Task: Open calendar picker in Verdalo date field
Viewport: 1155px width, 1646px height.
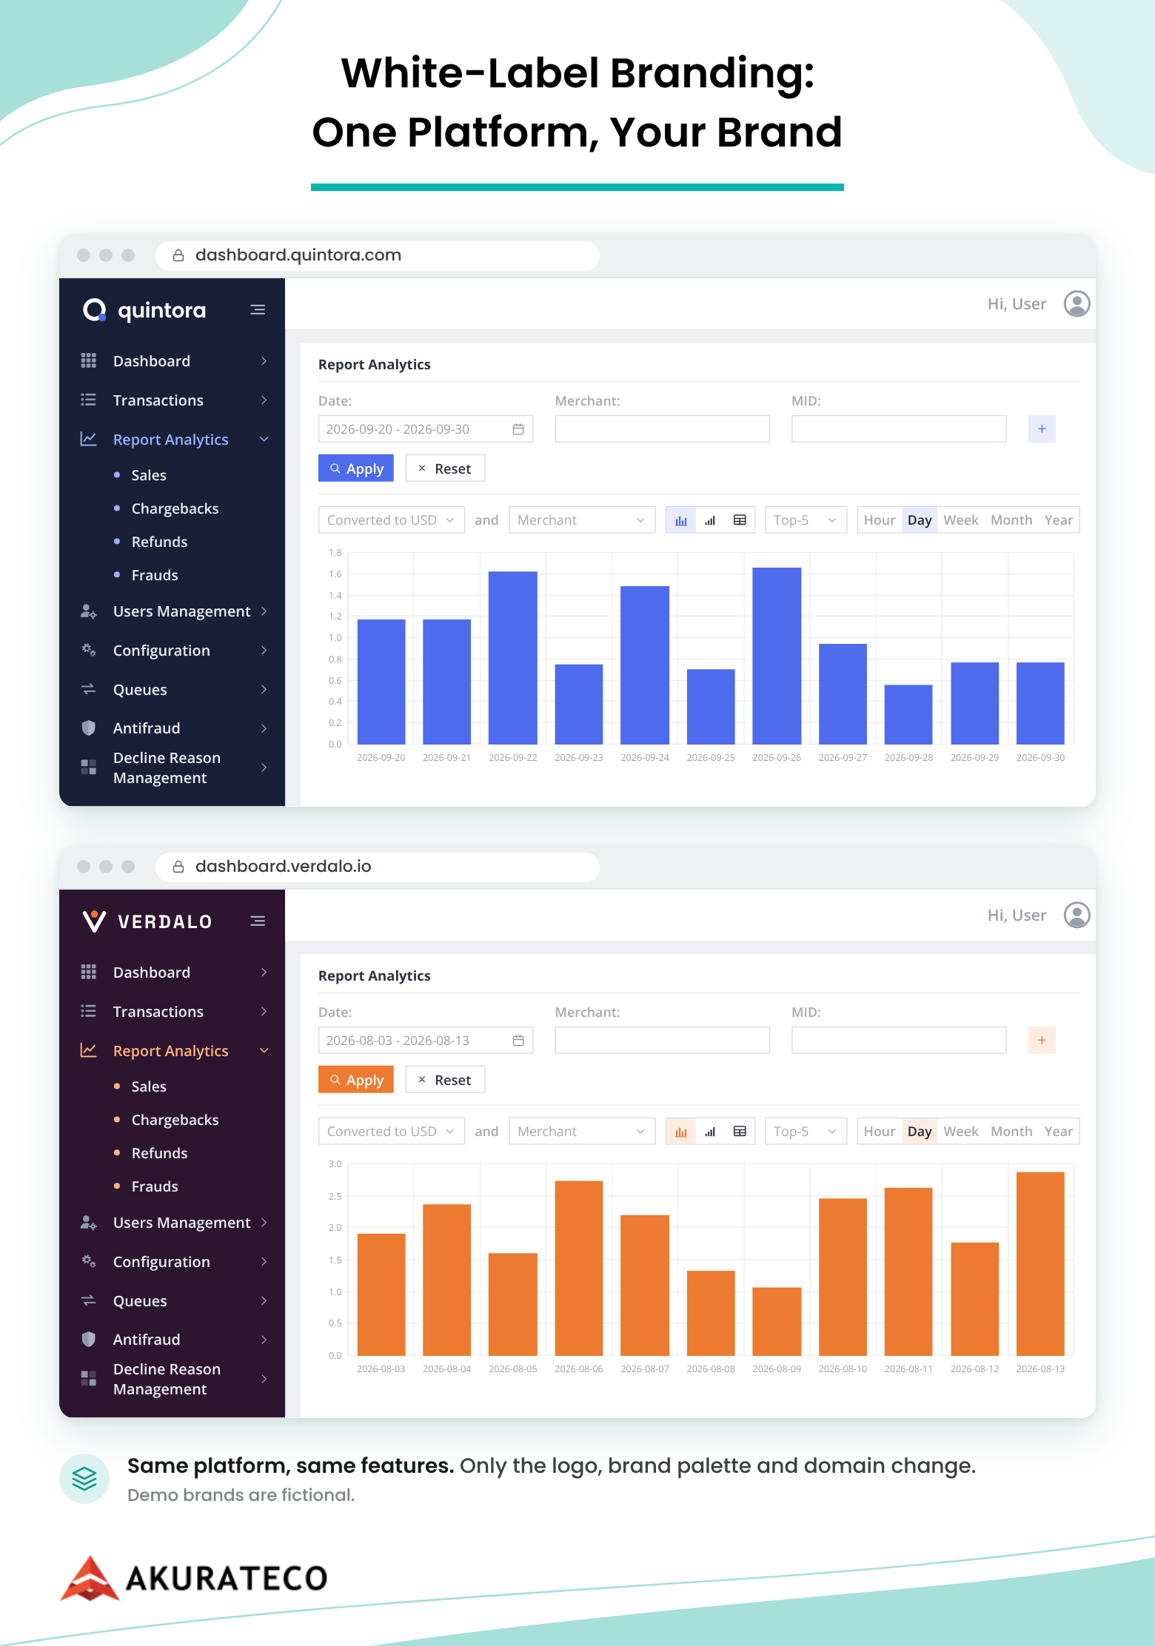Action: click(x=518, y=1041)
